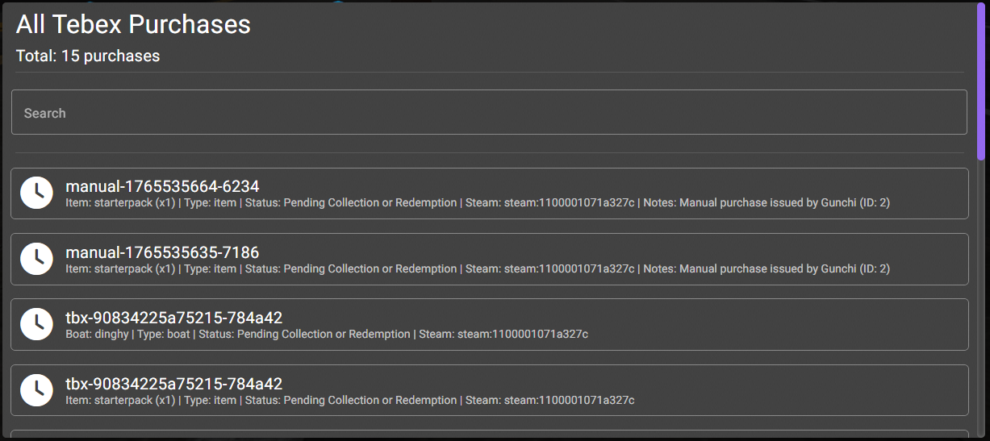Click the purple scrollbar thumb
This screenshot has height=441, width=990.
[x=981, y=81]
